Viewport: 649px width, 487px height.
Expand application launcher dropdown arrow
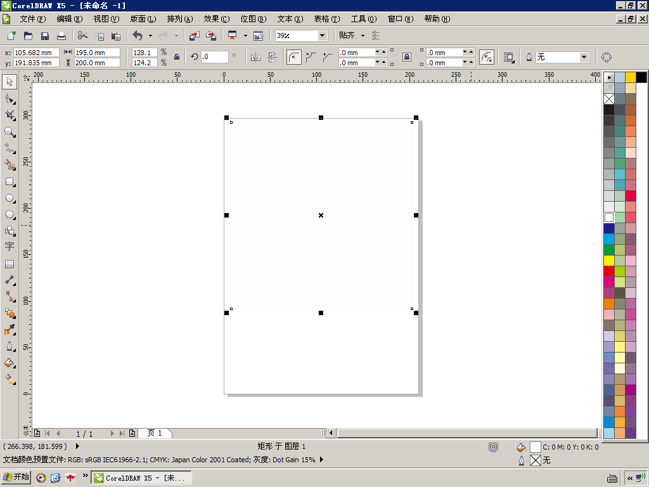coord(245,36)
